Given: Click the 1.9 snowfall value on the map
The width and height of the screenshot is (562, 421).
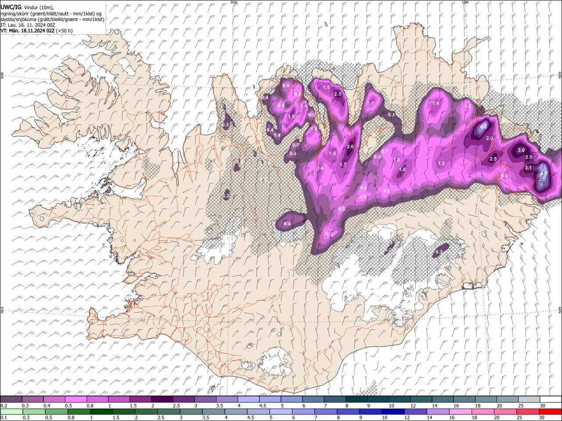Looking at the screenshot, I should [x=291, y=116].
